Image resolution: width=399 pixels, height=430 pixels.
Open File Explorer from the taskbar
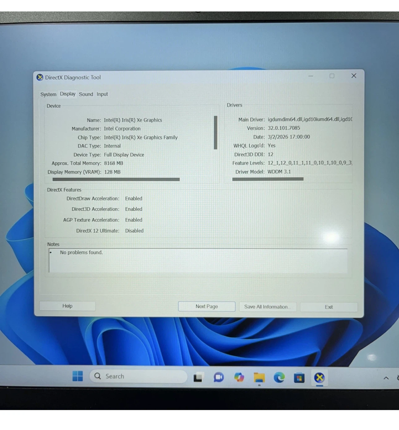(x=259, y=377)
